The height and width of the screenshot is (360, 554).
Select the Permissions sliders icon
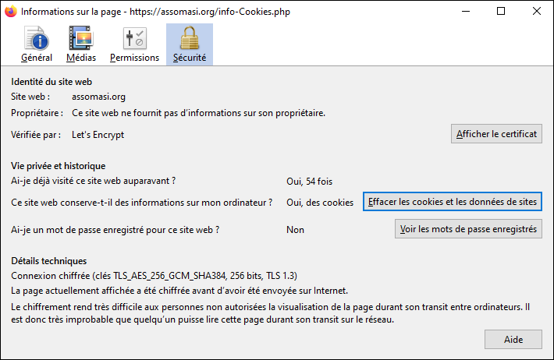(x=135, y=38)
